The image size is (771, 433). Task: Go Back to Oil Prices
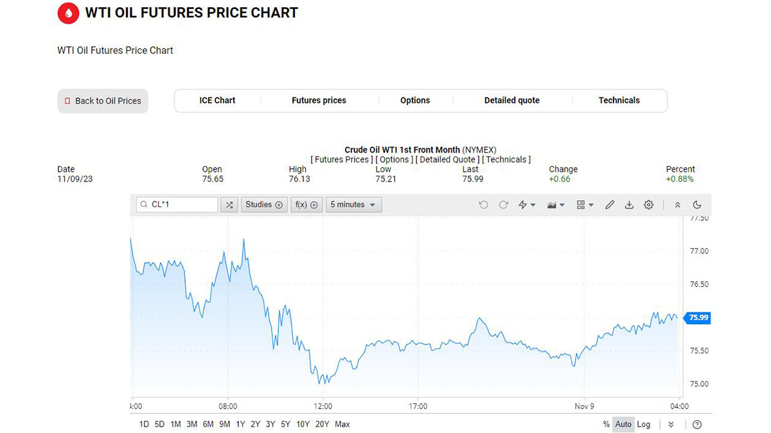[x=103, y=101]
